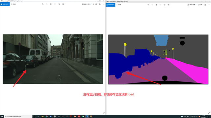Open File Explorer from the taskbar

43,117
